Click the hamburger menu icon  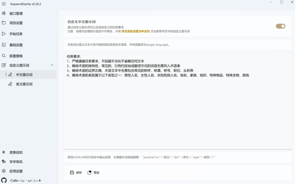click(x=4, y=4)
